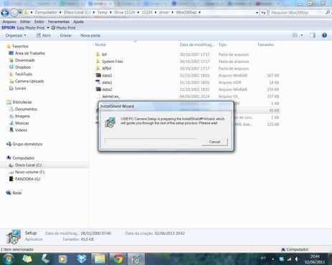Viewport: 332px width, 265px height.
Task: Select Locais in the sidebar
Action: pyautogui.click(x=17, y=88)
